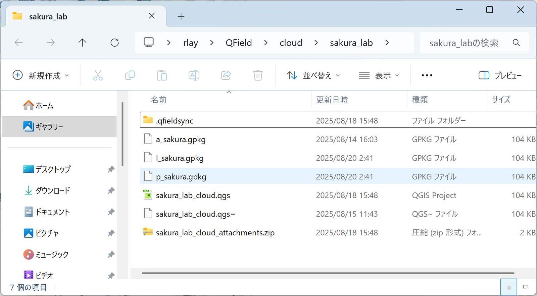537x296 pixels.
Task: Click the search magnifier icon
Action: coord(516,43)
